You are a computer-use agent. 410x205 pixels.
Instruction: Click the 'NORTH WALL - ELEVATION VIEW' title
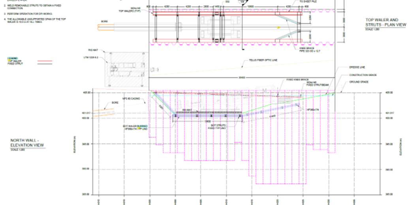[27, 143]
